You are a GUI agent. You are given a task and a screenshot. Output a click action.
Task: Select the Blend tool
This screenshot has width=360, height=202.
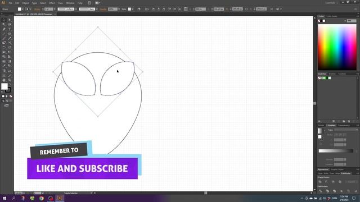tap(10, 66)
